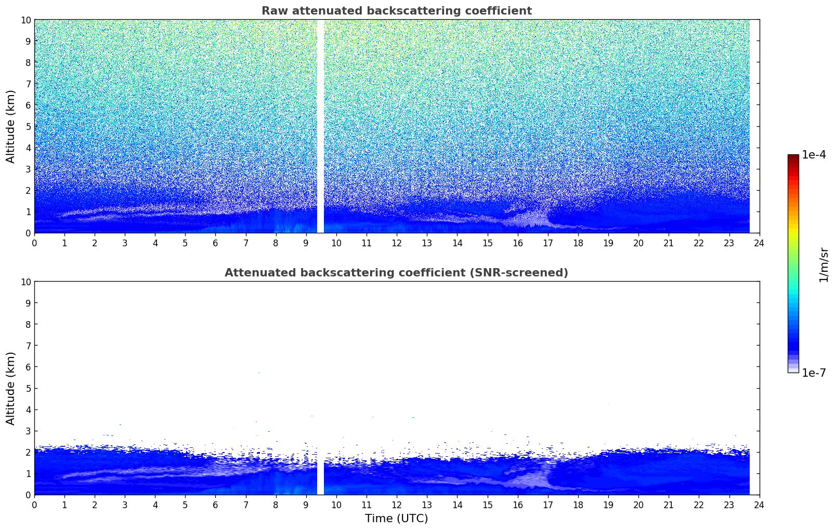This screenshot has width=835, height=530.
Task: Click the '10' altitude tick of the raw plot
Action: click(x=26, y=20)
